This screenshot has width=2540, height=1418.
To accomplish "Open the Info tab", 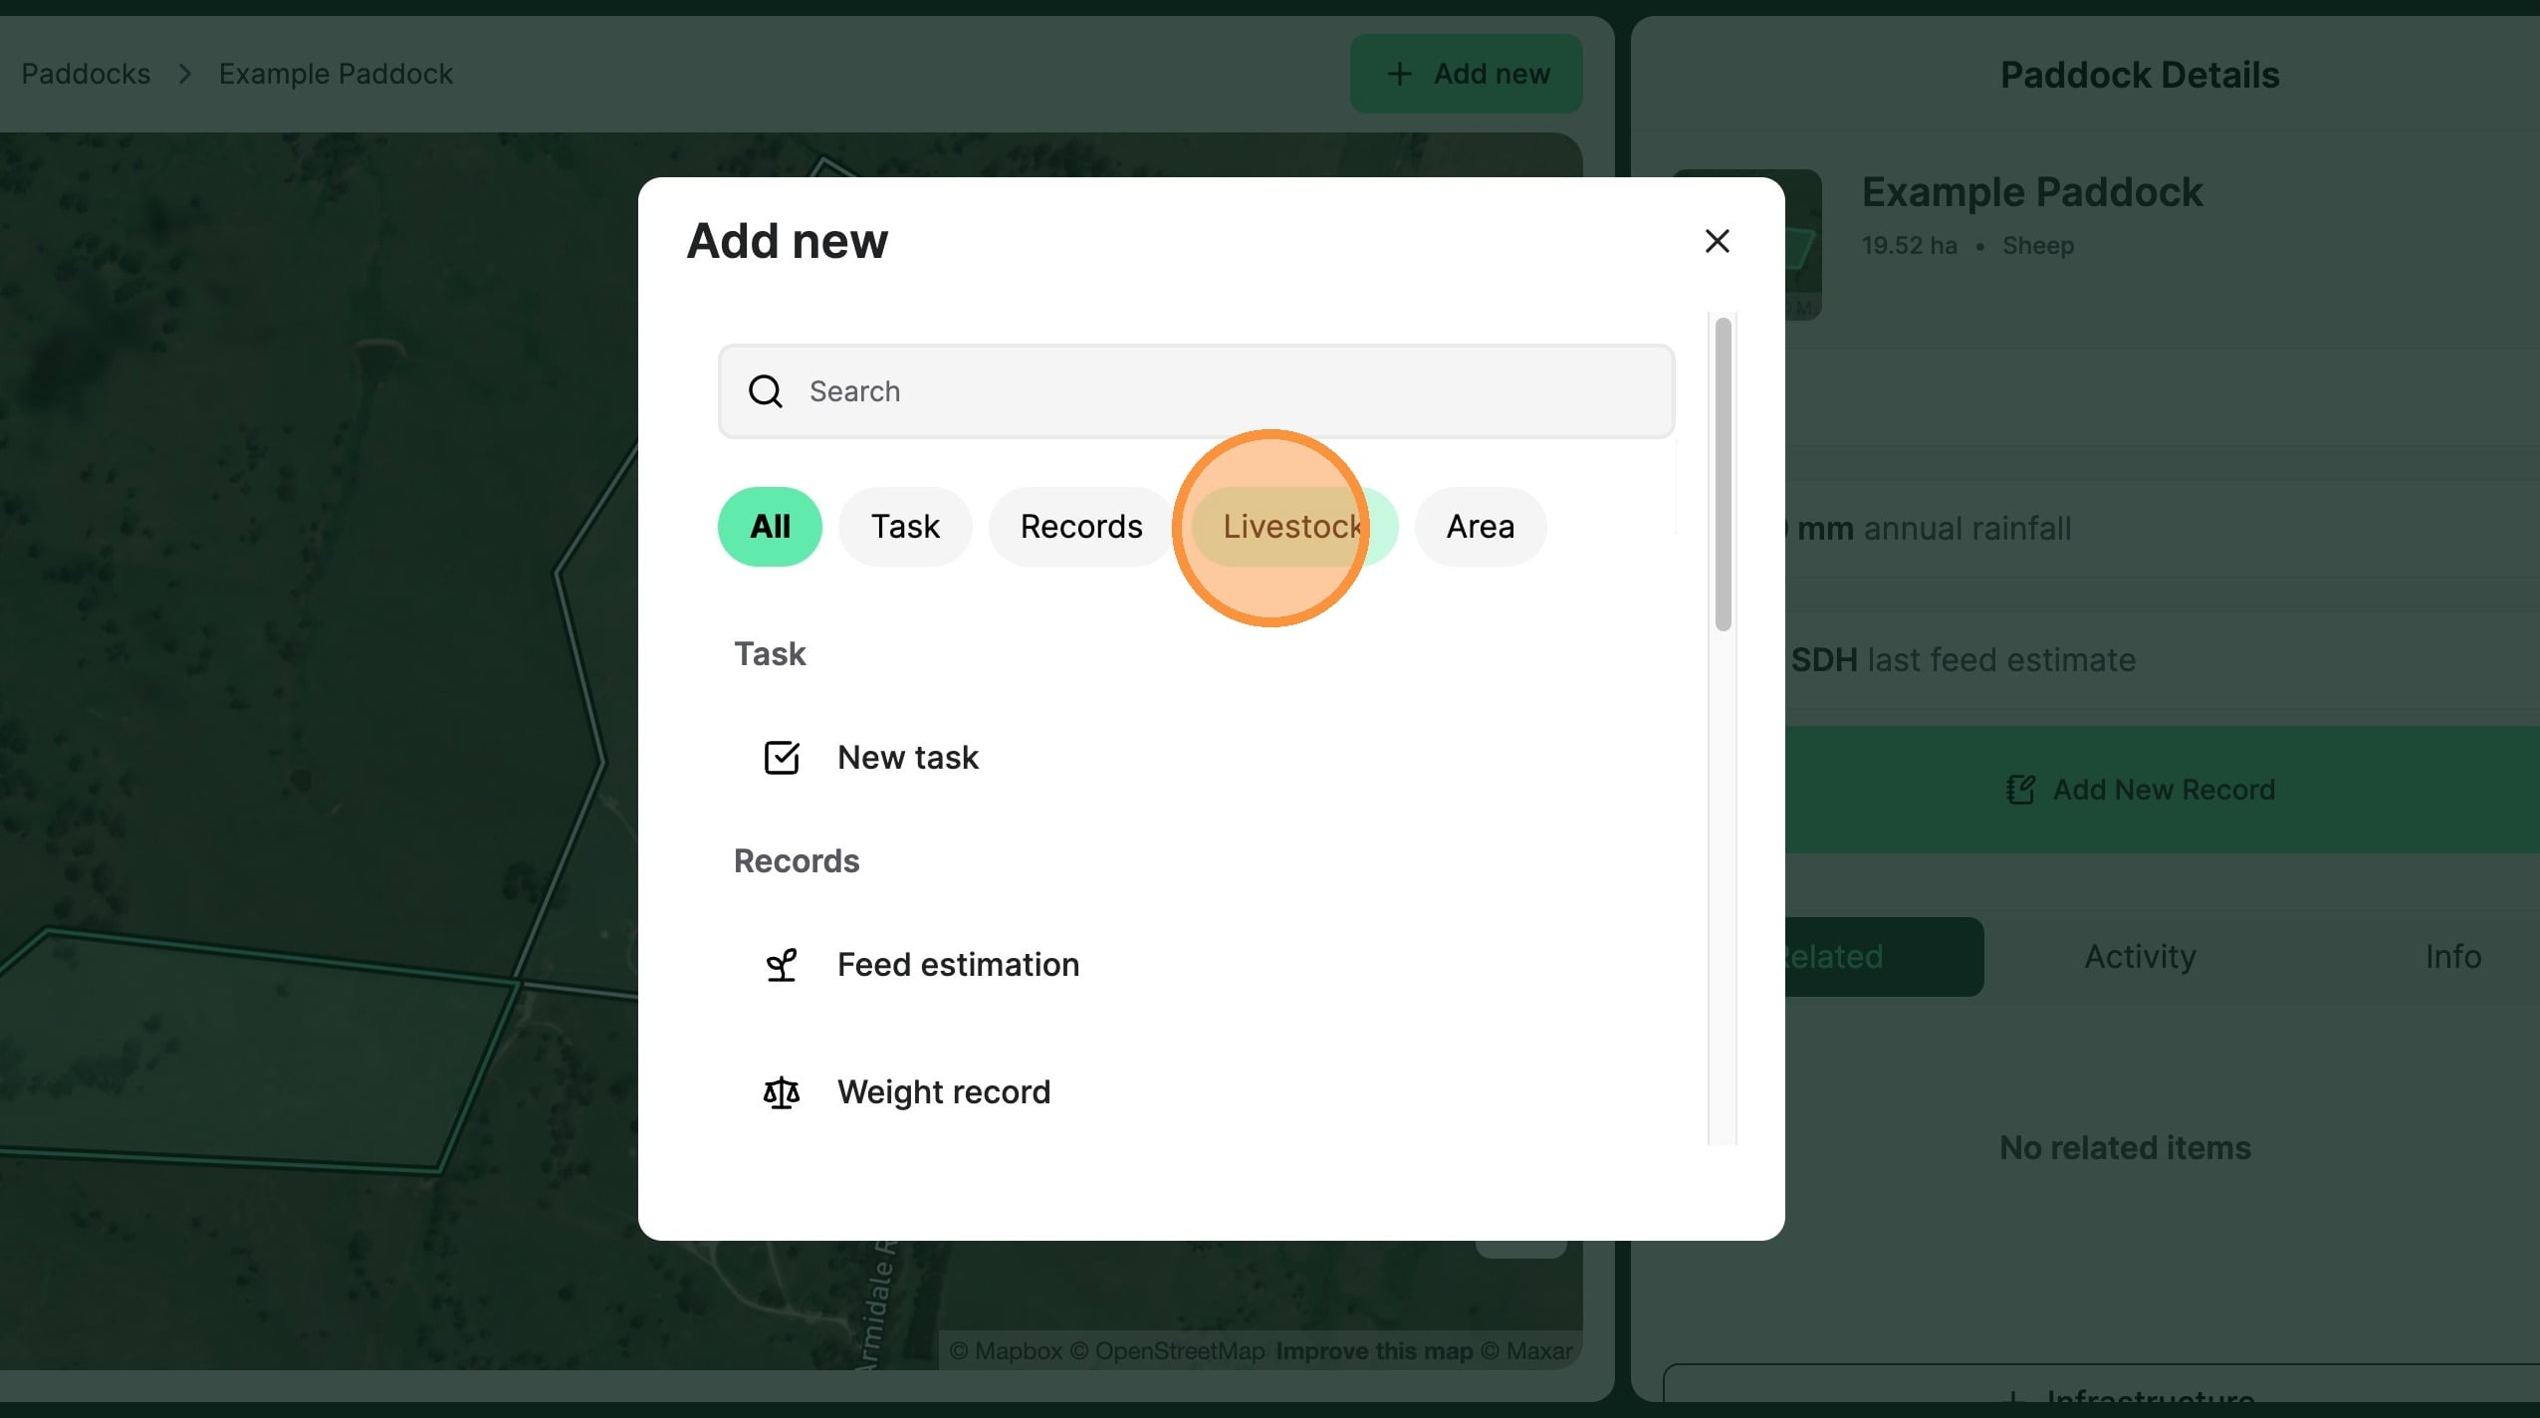I will point(2452,957).
